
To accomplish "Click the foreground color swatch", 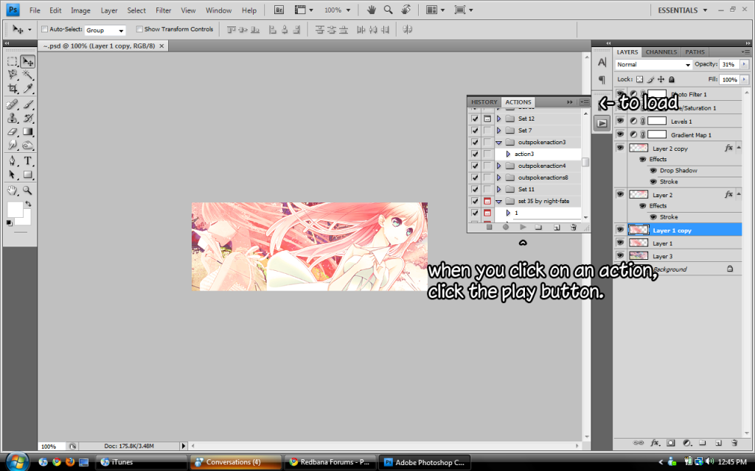I will (15, 210).
